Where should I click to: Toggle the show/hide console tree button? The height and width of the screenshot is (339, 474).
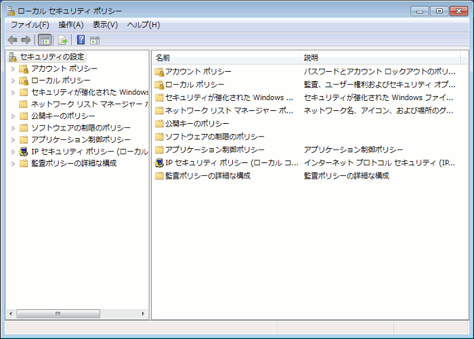[45, 40]
